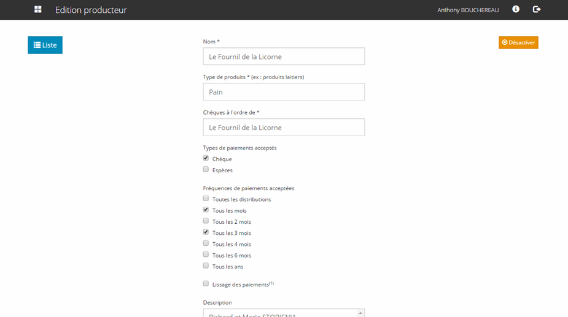Viewport: 568px width, 317px height.
Task: Click the info icon in header
Action: (x=516, y=10)
